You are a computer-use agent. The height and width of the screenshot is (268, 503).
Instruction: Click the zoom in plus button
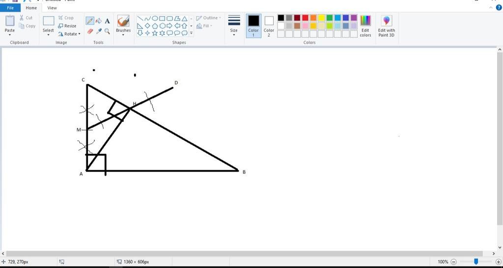point(498,262)
